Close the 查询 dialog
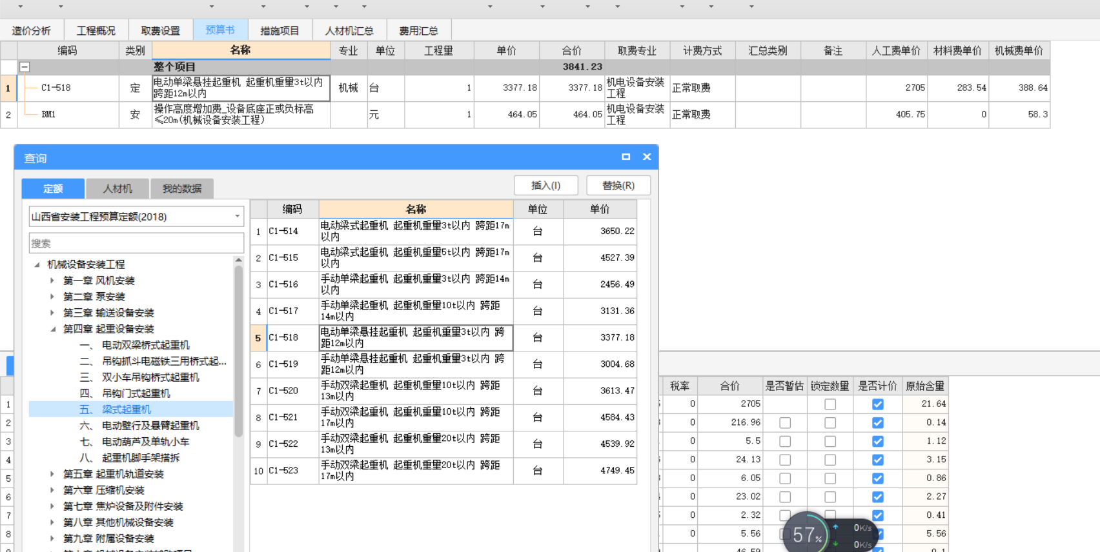Screen dimensions: 1100x552 pyautogui.click(x=647, y=157)
